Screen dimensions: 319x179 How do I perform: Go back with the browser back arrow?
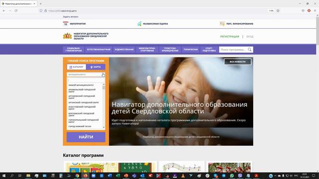coord(4,11)
